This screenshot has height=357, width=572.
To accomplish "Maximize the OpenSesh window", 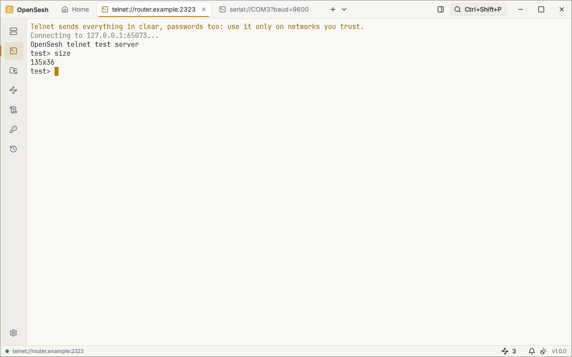I will (541, 9).
